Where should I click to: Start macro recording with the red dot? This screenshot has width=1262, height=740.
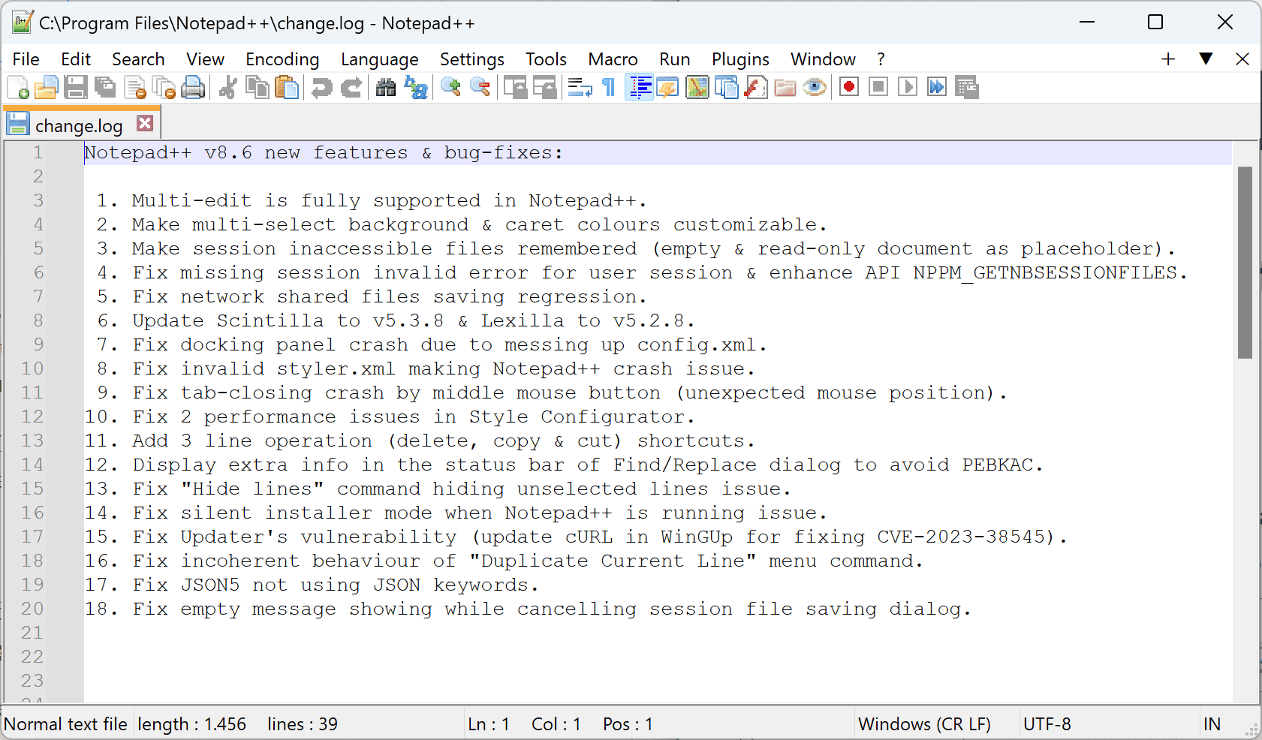tap(849, 88)
